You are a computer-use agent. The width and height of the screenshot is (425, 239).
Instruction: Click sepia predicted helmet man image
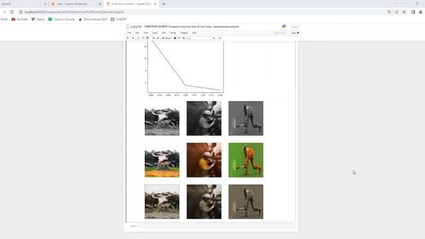(x=204, y=202)
